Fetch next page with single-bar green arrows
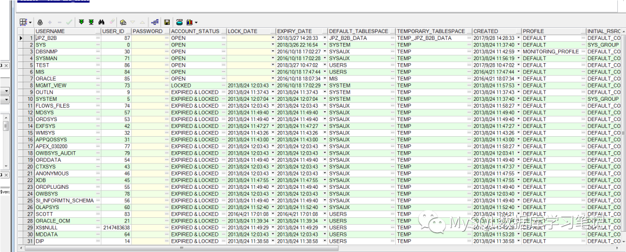This screenshot has width=626, height=252. pyautogui.click(x=82, y=23)
